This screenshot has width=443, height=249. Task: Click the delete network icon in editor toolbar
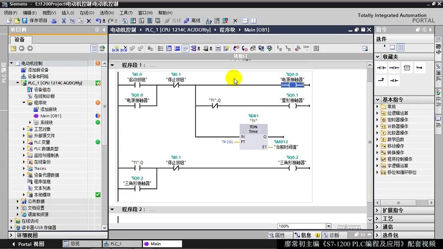coord(124,49)
